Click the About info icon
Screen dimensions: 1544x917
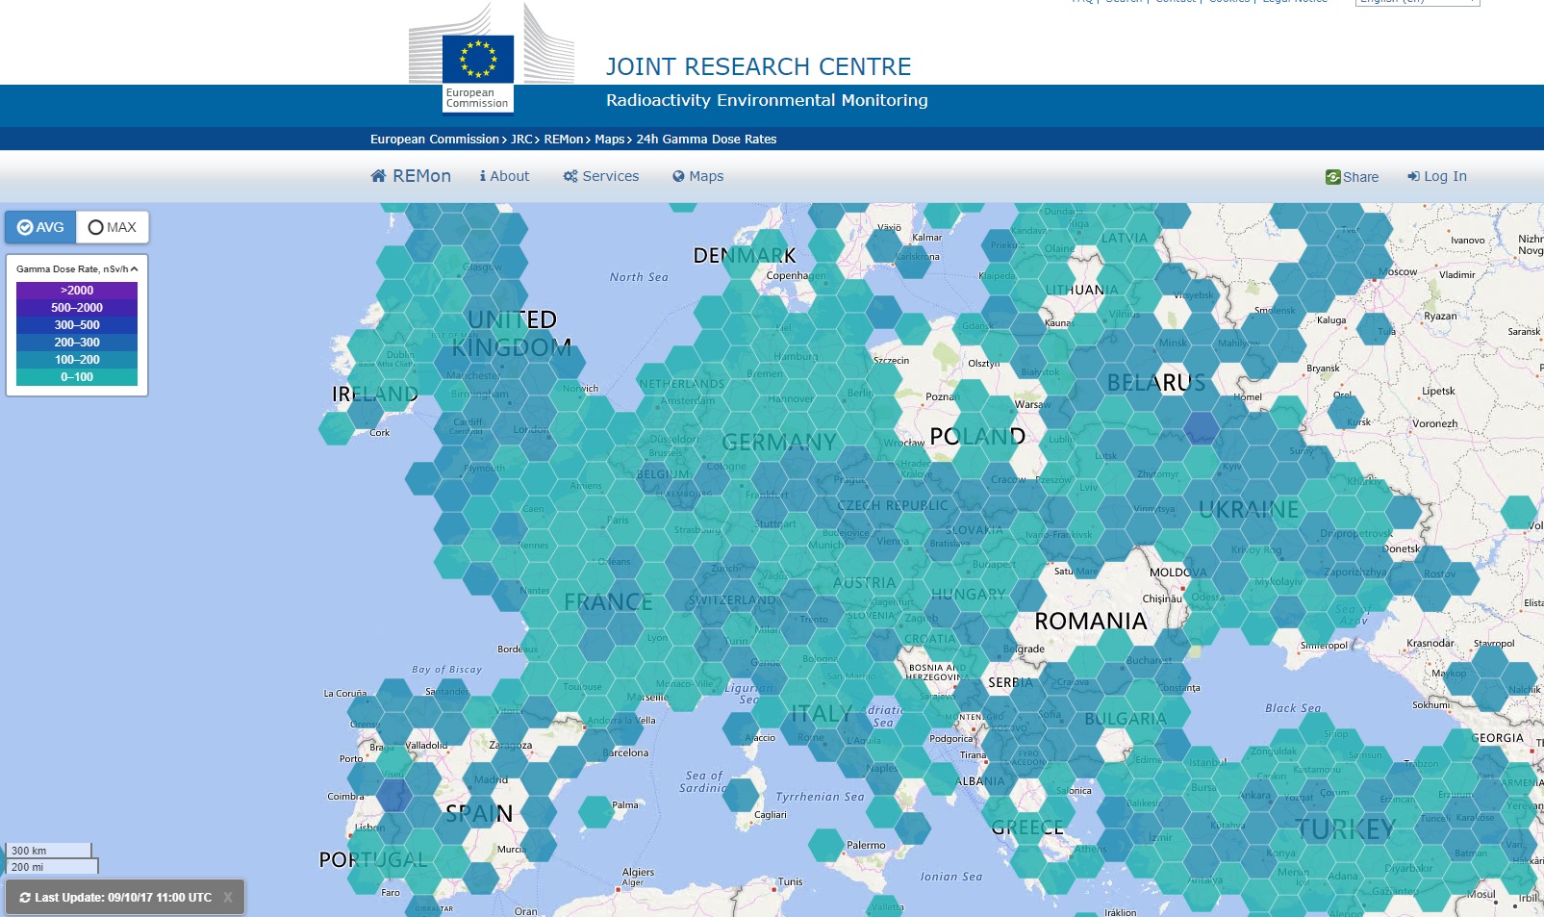point(483,176)
